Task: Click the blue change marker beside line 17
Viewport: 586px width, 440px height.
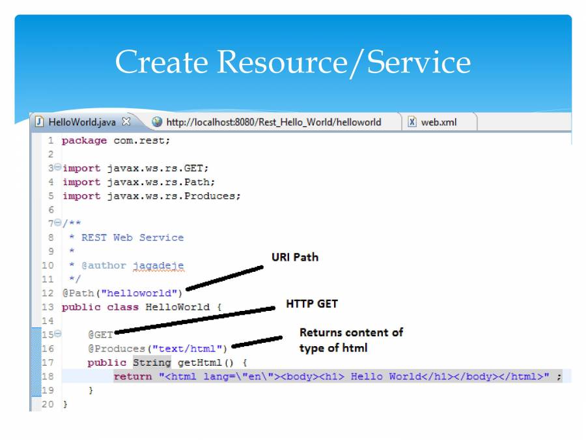Action: (36, 362)
